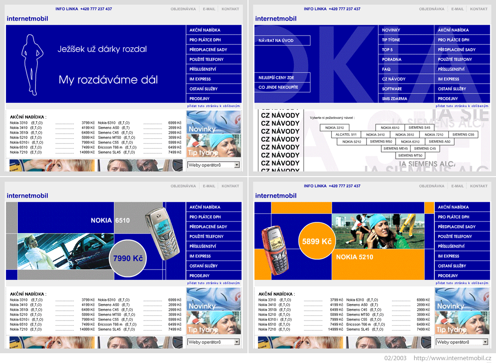Screen dimensions: 496x363
Task: Click the Nokia 6510 phone image
Action: 162,234
